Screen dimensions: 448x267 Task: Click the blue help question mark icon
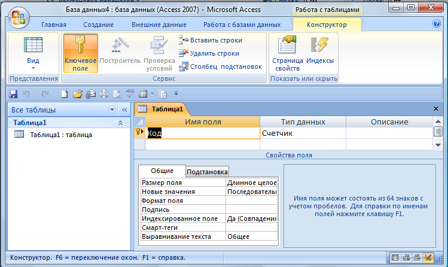click(436, 23)
